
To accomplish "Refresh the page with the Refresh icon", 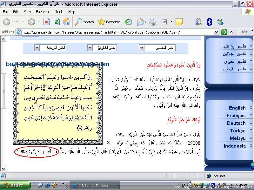I will [x=57, y=22].
